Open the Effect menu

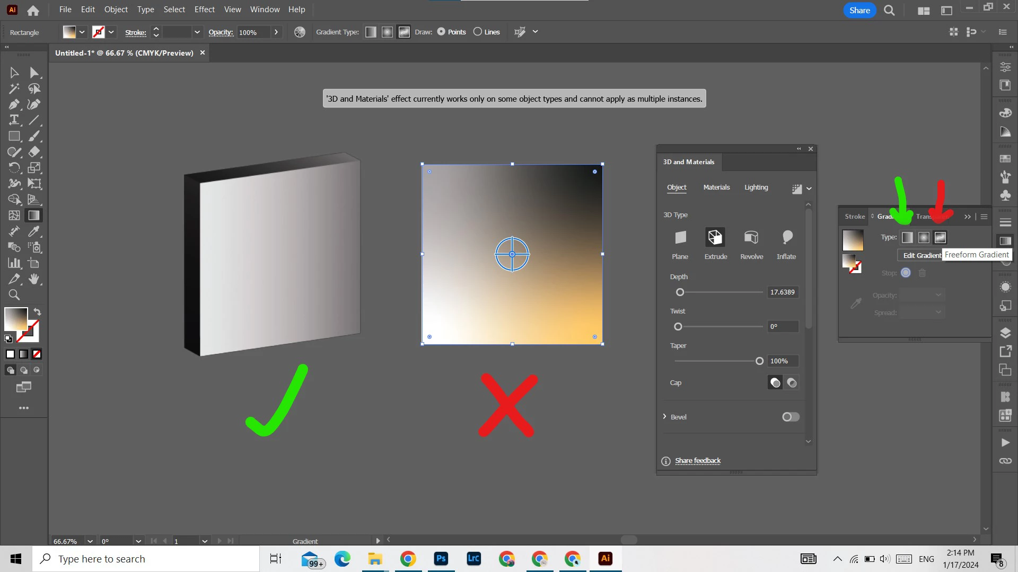pyautogui.click(x=204, y=10)
